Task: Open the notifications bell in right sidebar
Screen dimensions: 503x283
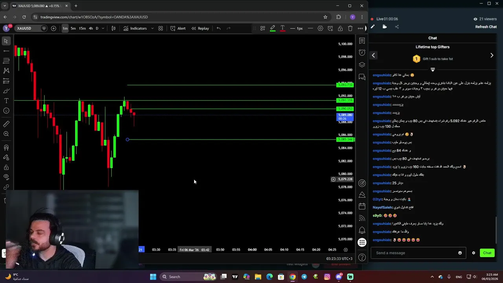Action: pyautogui.click(x=362, y=230)
